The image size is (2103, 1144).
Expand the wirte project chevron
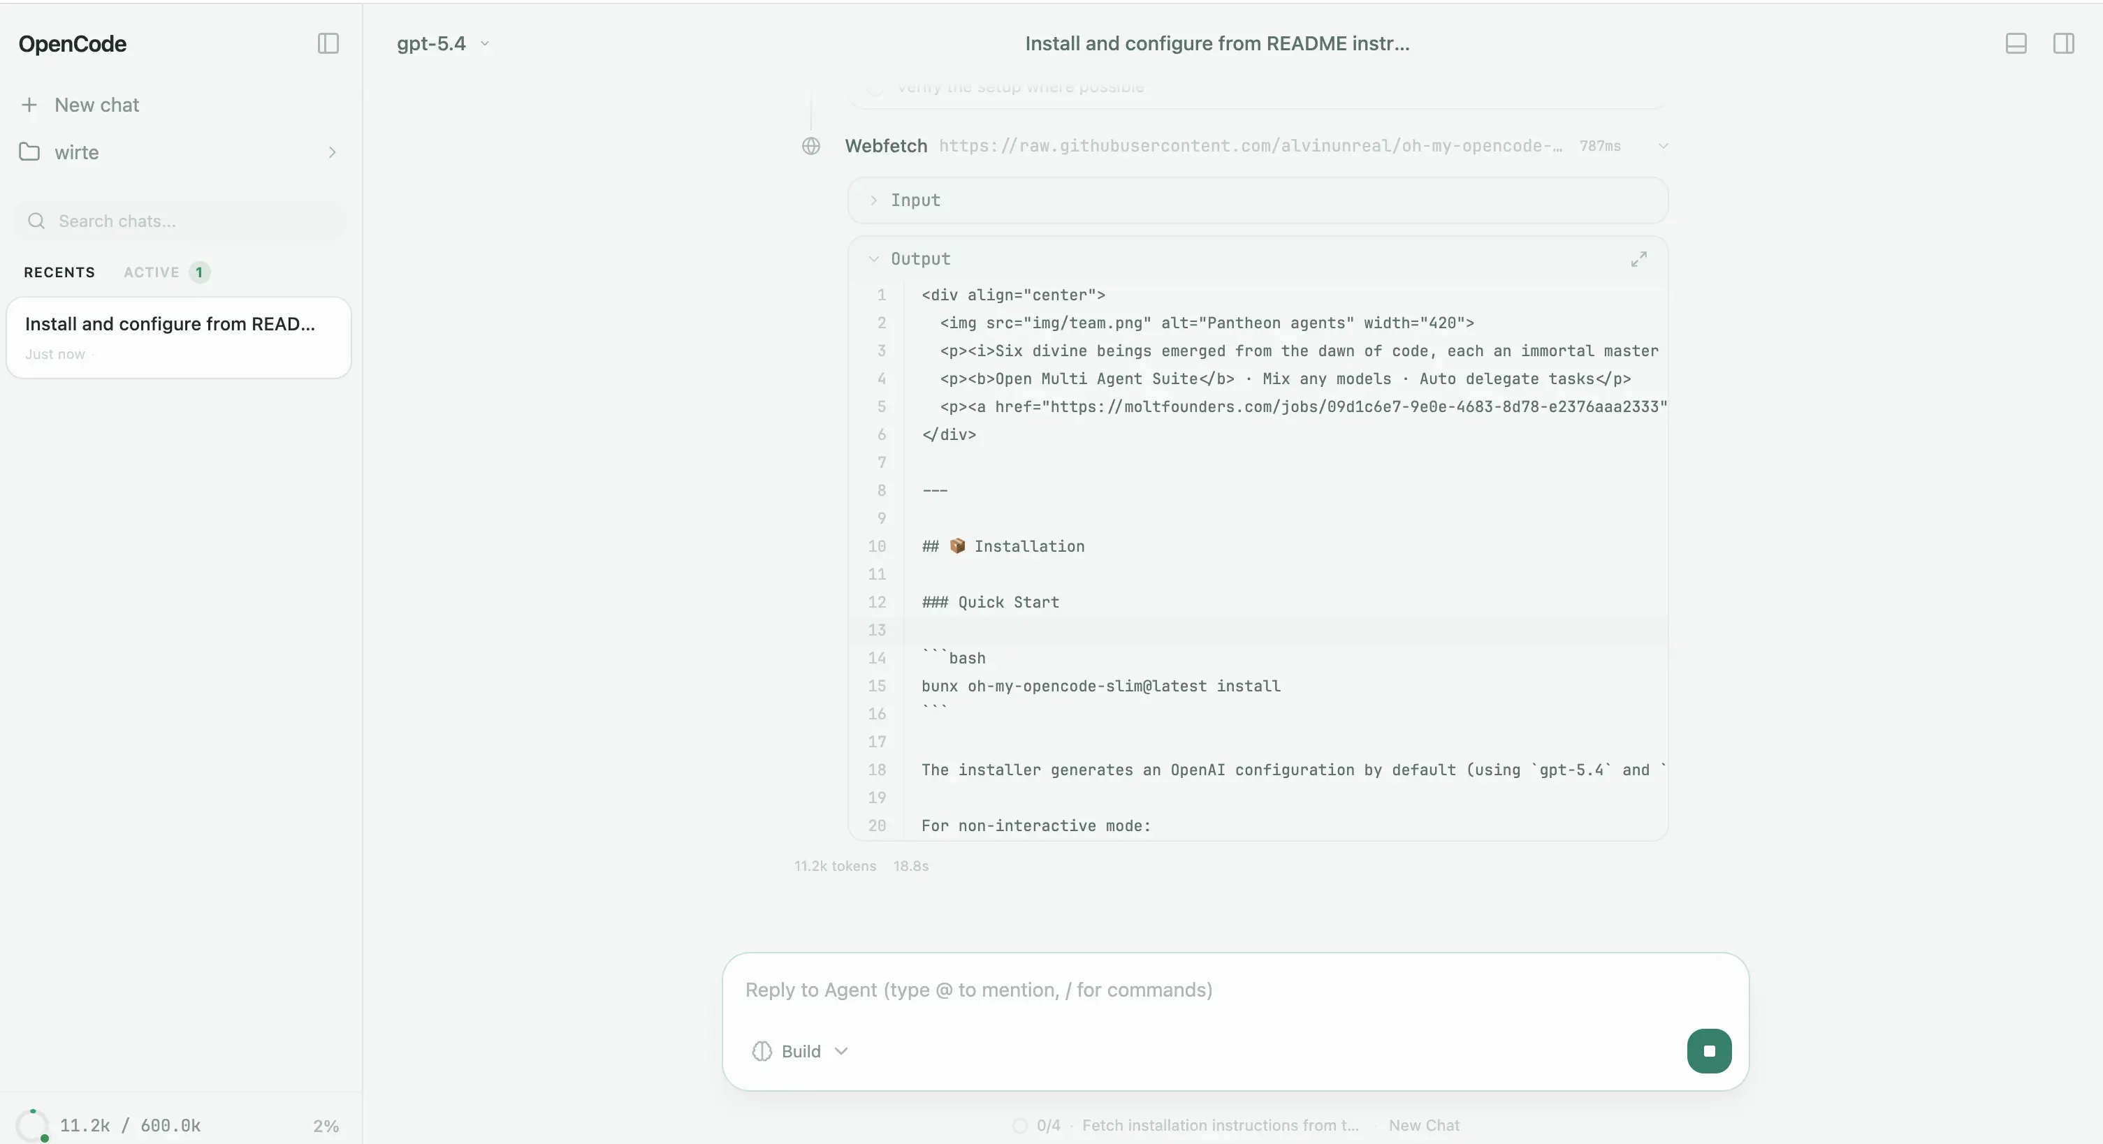[x=331, y=152]
